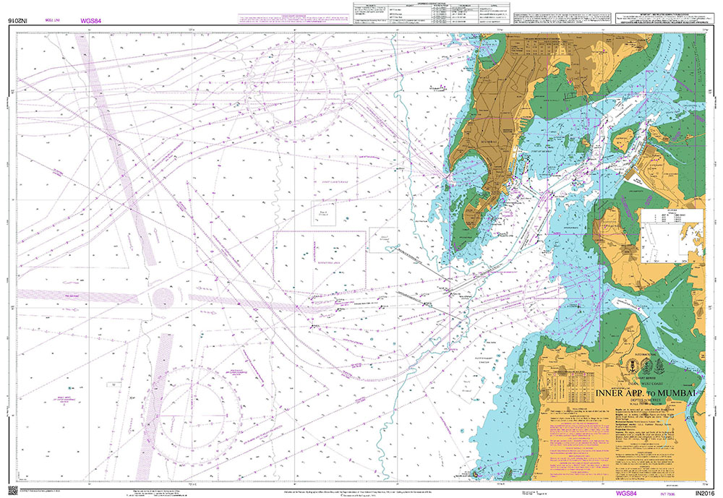
Task: Click the first emblem seal above the title
Action: pos(632,366)
